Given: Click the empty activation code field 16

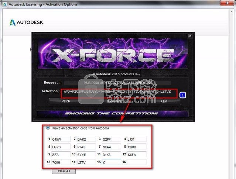Looking at the screenshot, I should pos(137,162).
